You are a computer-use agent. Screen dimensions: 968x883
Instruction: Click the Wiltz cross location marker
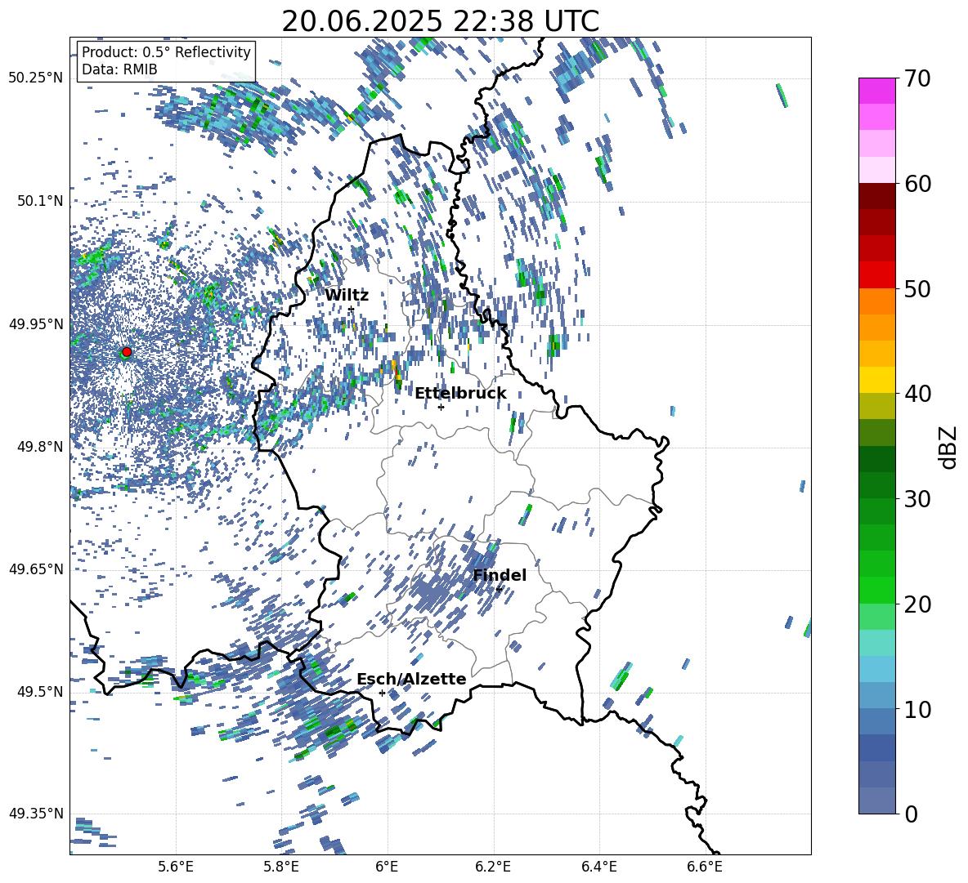point(351,309)
